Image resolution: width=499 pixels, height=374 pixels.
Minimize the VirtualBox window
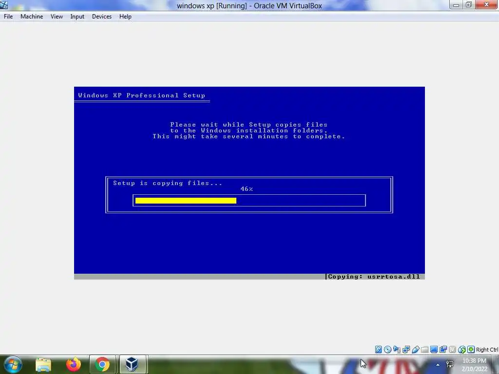456,5
